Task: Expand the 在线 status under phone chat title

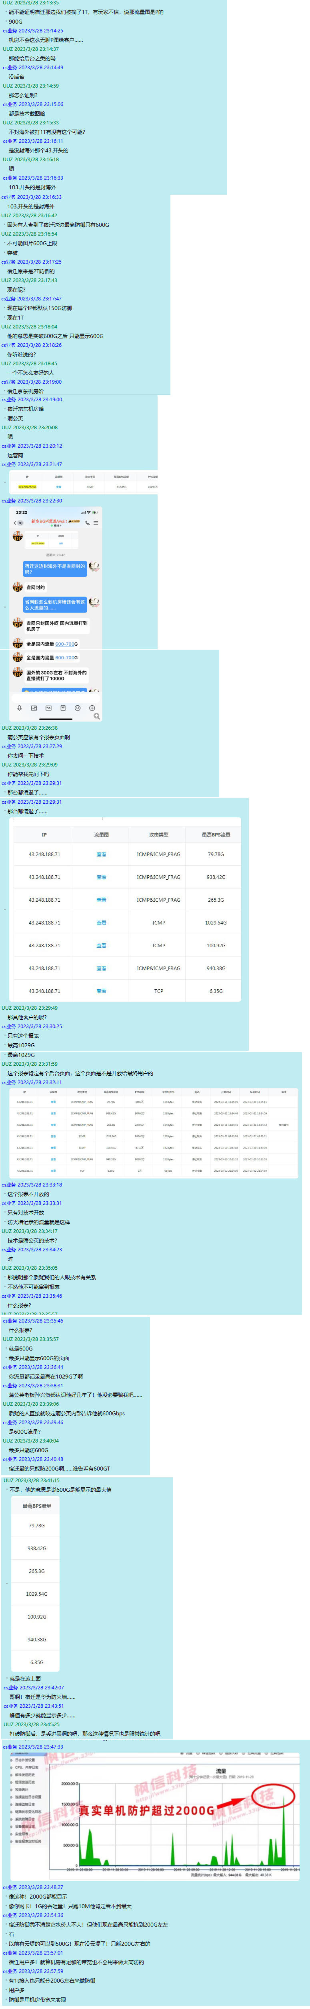Action: [x=56, y=526]
